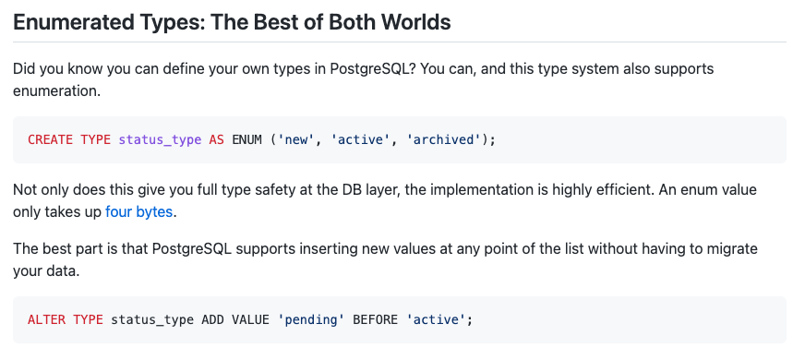The height and width of the screenshot is (348, 793).
Task: Click the 'pending' string literal
Action: pos(311,319)
